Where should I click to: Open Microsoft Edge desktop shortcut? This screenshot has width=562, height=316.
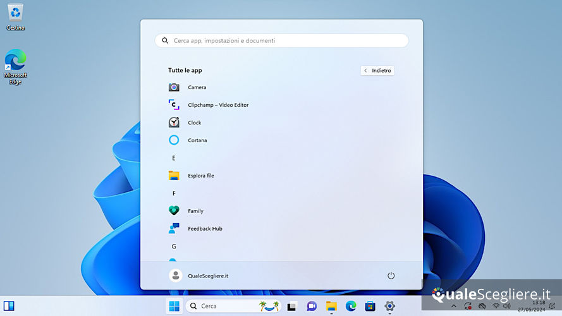click(x=16, y=66)
